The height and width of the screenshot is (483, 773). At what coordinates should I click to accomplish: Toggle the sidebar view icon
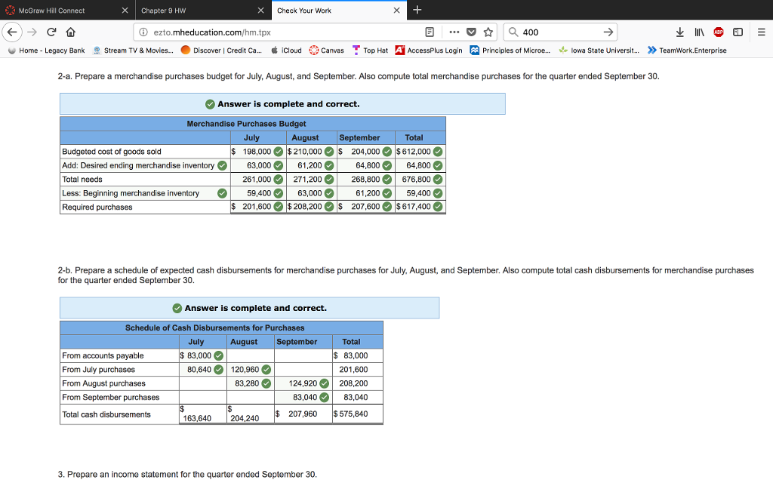[x=739, y=32]
